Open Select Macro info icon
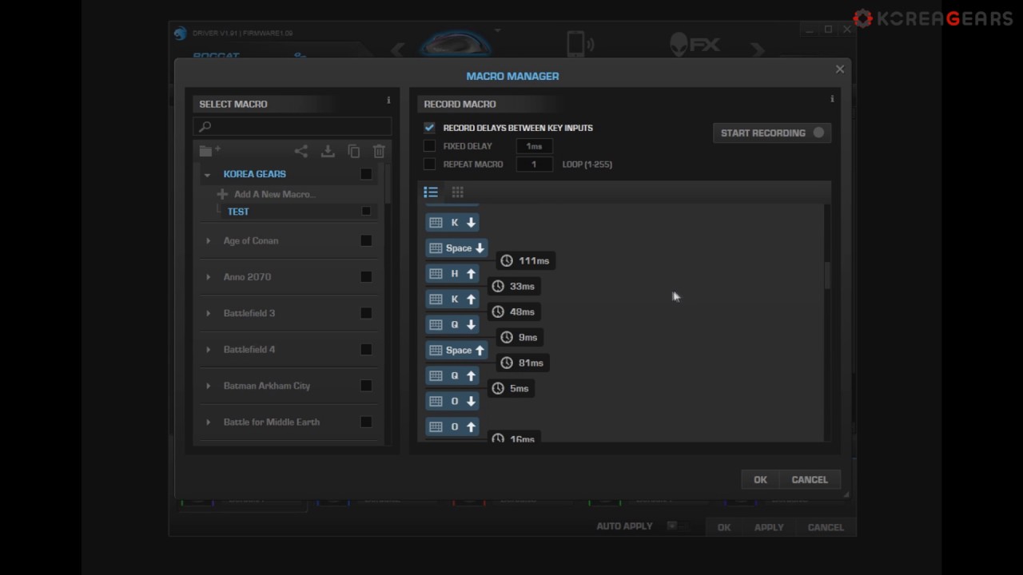The width and height of the screenshot is (1023, 575). [x=388, y=101]
